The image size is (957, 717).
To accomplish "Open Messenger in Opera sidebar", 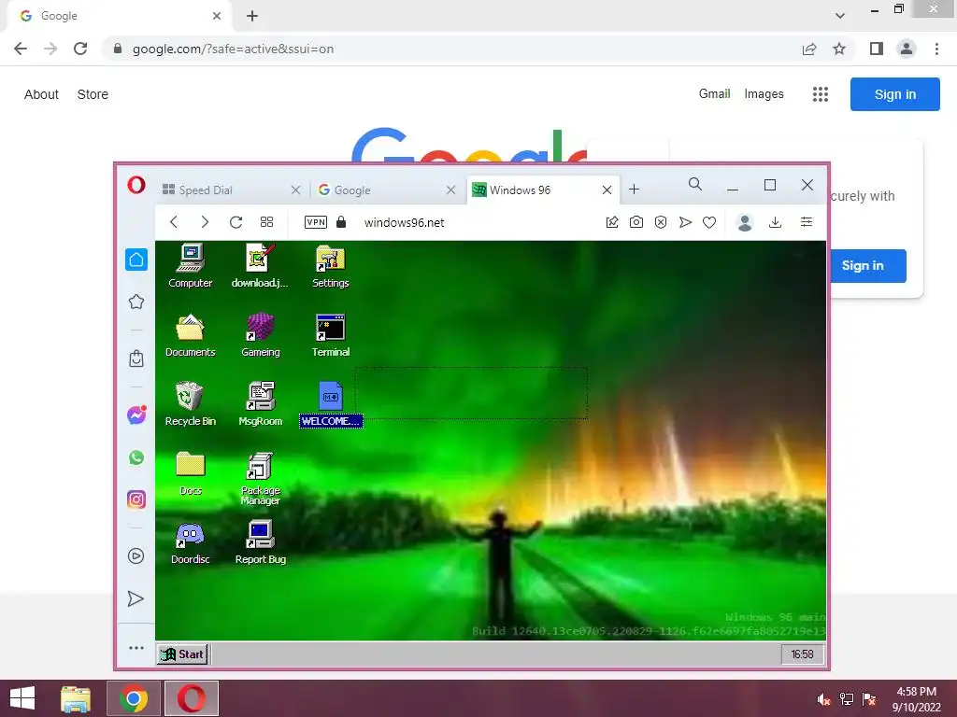I will (136, 415).
